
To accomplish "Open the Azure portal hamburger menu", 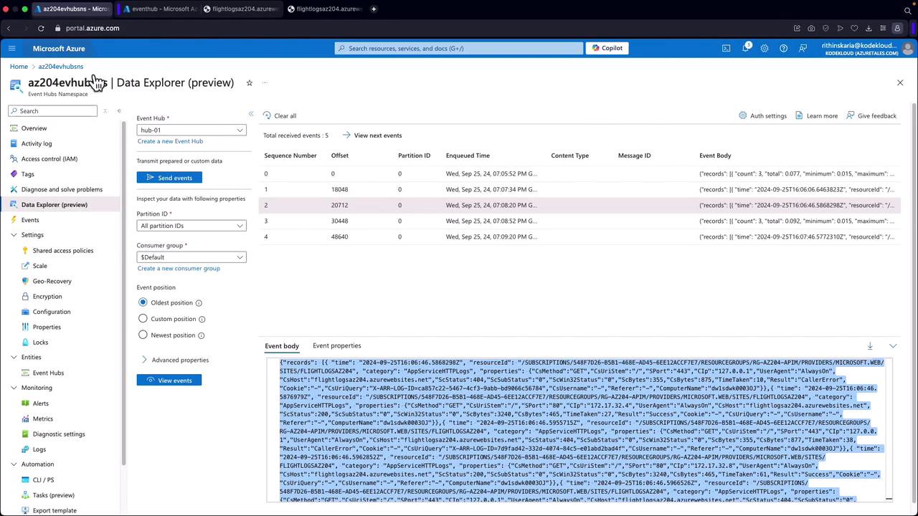I will tap(11, 48).
